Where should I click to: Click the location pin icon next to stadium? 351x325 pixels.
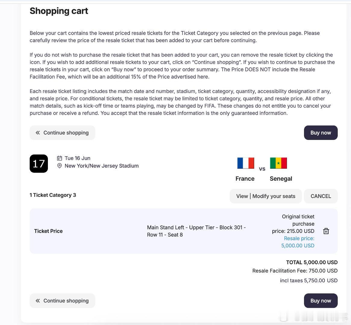(60, 166)
